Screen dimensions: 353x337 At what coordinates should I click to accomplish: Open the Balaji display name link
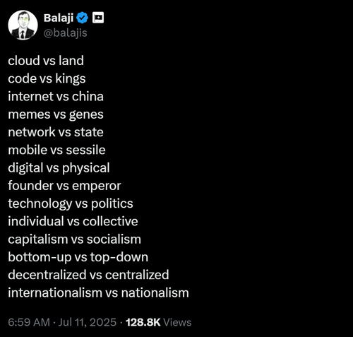(59, 18)
